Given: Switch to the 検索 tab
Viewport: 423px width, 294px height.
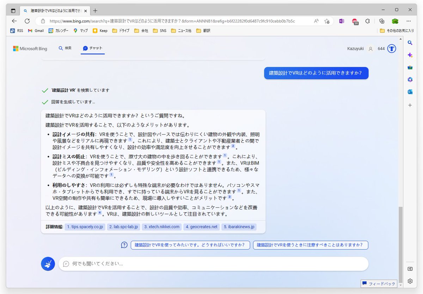Looking at the screenshot, I should click(65, 48).
